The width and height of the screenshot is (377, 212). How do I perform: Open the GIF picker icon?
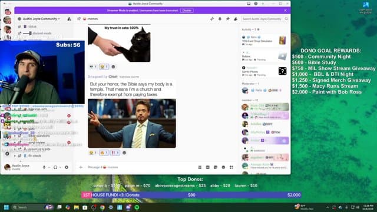pos(208,167)
